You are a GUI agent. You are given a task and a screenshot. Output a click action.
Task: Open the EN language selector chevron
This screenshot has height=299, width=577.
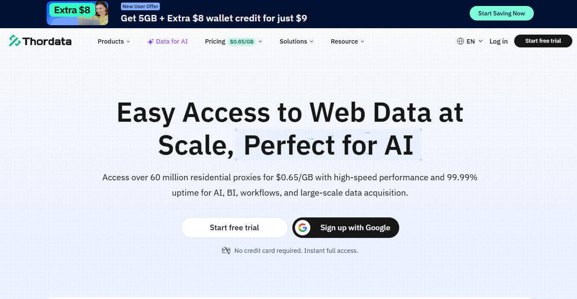480,41
